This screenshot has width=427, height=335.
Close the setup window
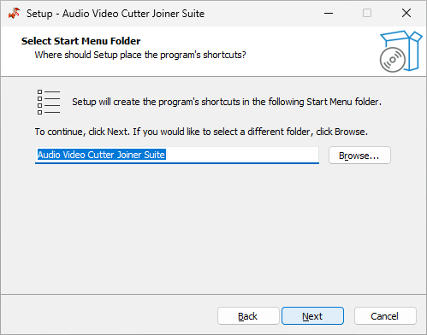406,13
